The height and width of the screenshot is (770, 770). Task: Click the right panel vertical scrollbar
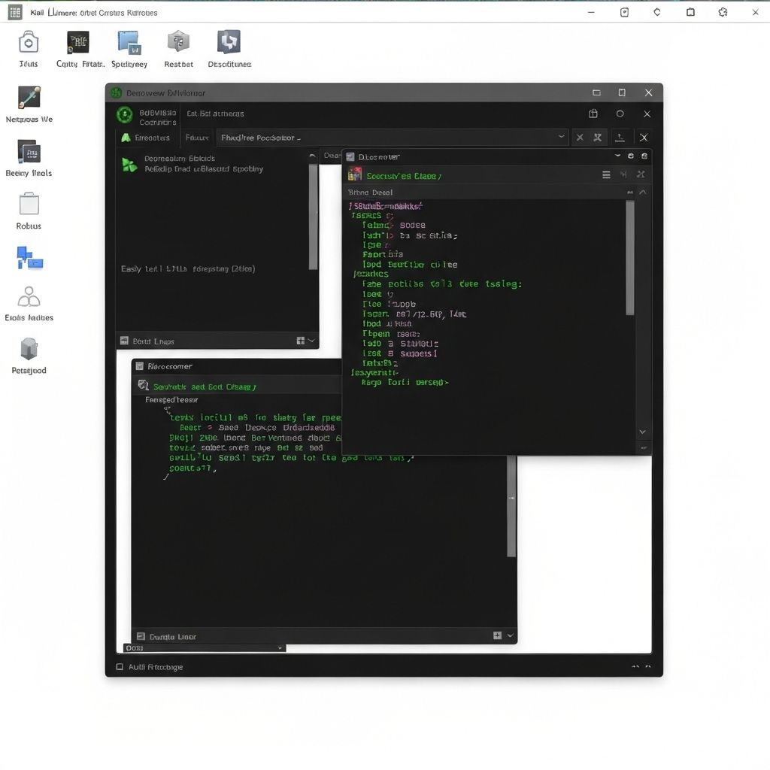click(630, 256)
